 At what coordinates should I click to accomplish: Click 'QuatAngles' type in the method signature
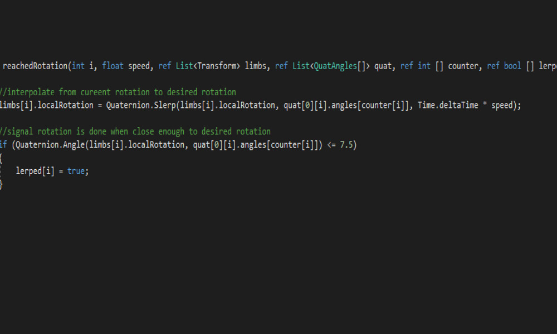point(335,66)
